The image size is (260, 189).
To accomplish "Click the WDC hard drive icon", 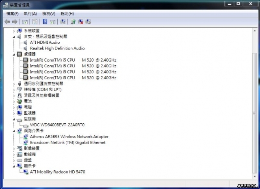I will pyautogui.click(x=26, y=125).
